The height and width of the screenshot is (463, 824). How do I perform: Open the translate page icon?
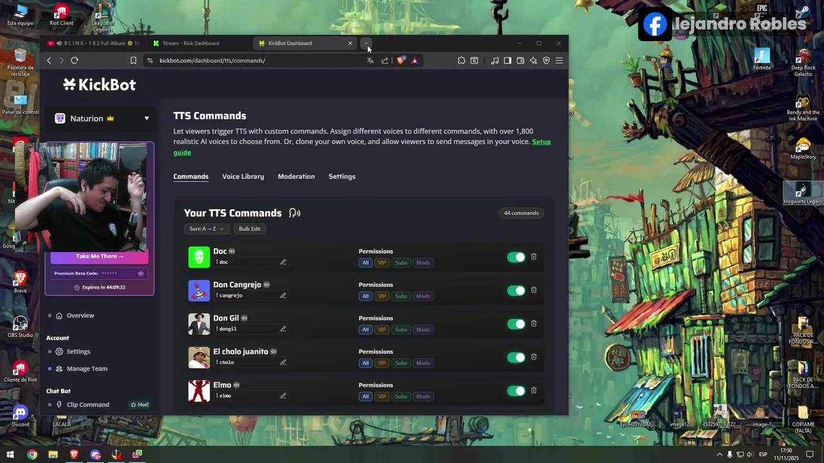tap(370, 60)
